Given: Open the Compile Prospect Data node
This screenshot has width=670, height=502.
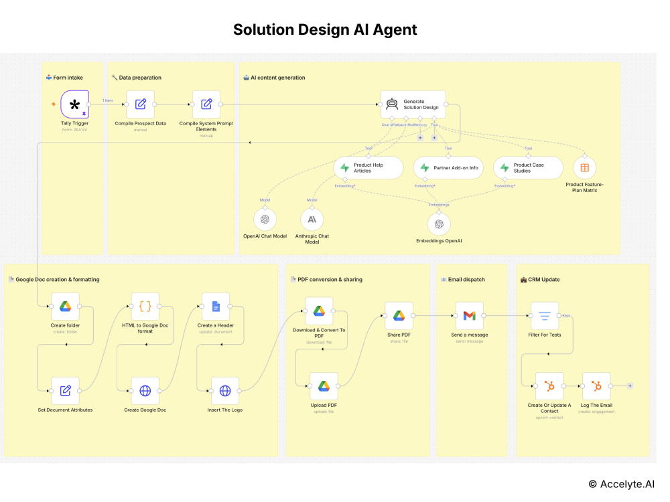Looking at the screenshot, I should click(140, 104).
